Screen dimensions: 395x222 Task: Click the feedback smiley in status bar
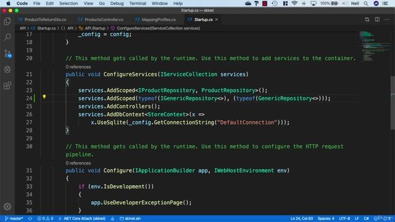376,218
